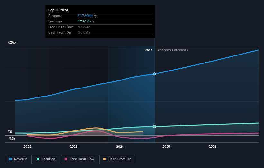
Task: Click the 2026 x-axis label
Action: point(213,147)
